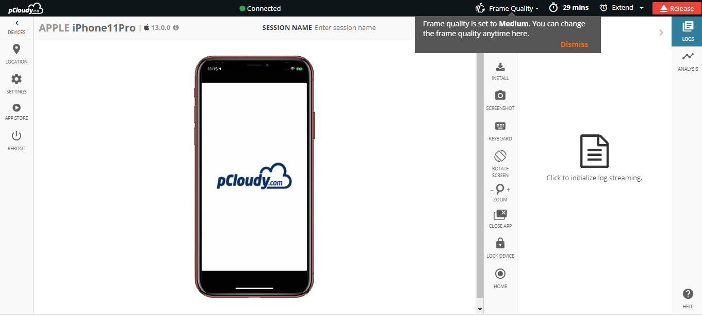Viewport: 702px width, 316px height.
Task: Collapse the right panel with the chevron arrow
Action: click(661, 33)
